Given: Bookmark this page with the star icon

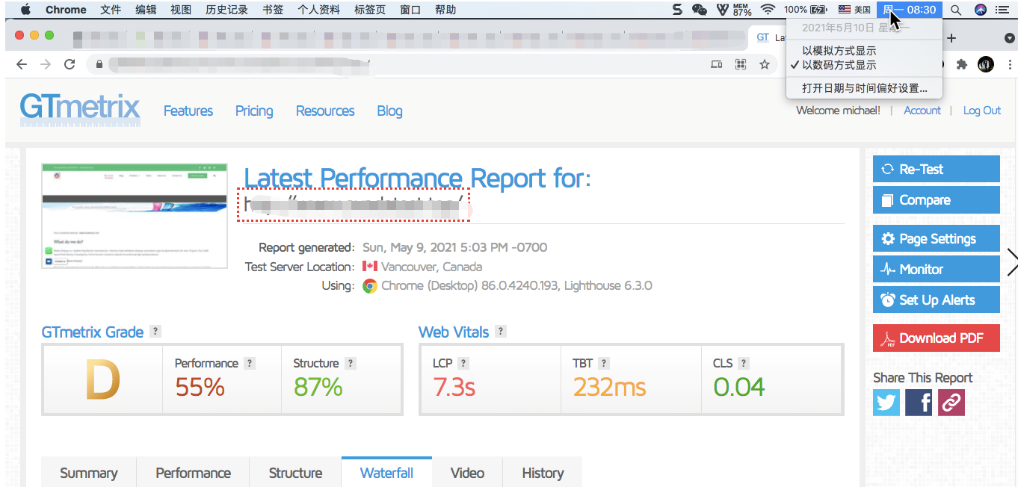Looking at the screenshot, I should click(765, 65).
